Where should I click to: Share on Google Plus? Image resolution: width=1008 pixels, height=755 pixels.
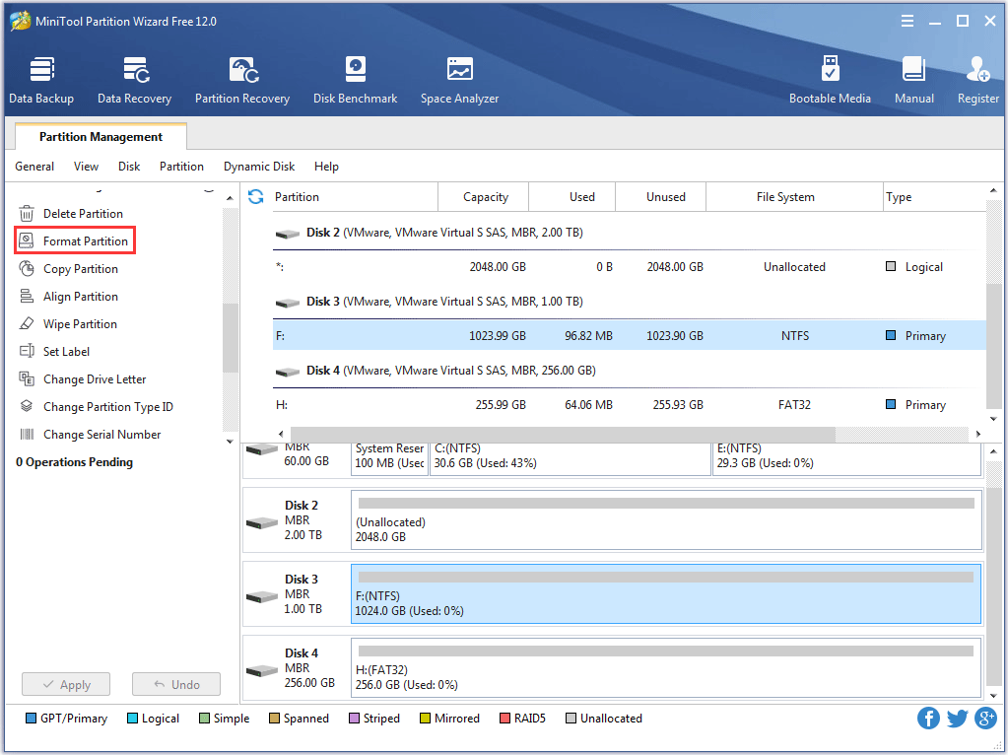click(x=985, y=718)
